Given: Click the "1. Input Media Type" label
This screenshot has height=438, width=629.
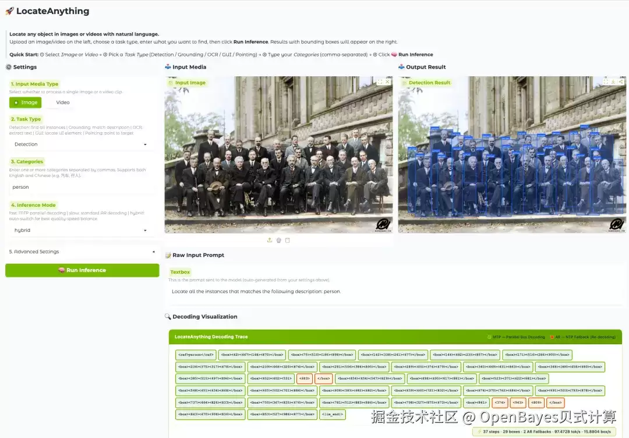Looking at the screenshot, I should 34,84.
